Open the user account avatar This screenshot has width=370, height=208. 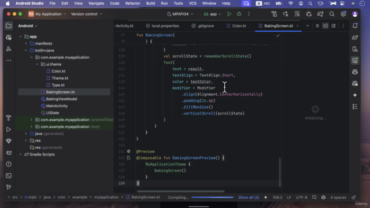coord(354,14)
